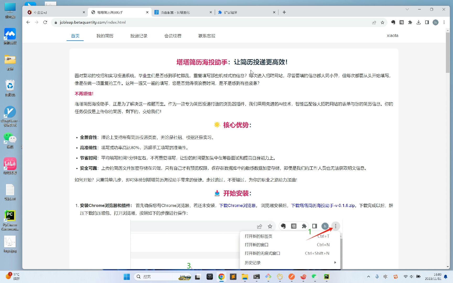Open PyCharm from the taskbar
This screenshot has width=453, height=283.
point(327,277)
